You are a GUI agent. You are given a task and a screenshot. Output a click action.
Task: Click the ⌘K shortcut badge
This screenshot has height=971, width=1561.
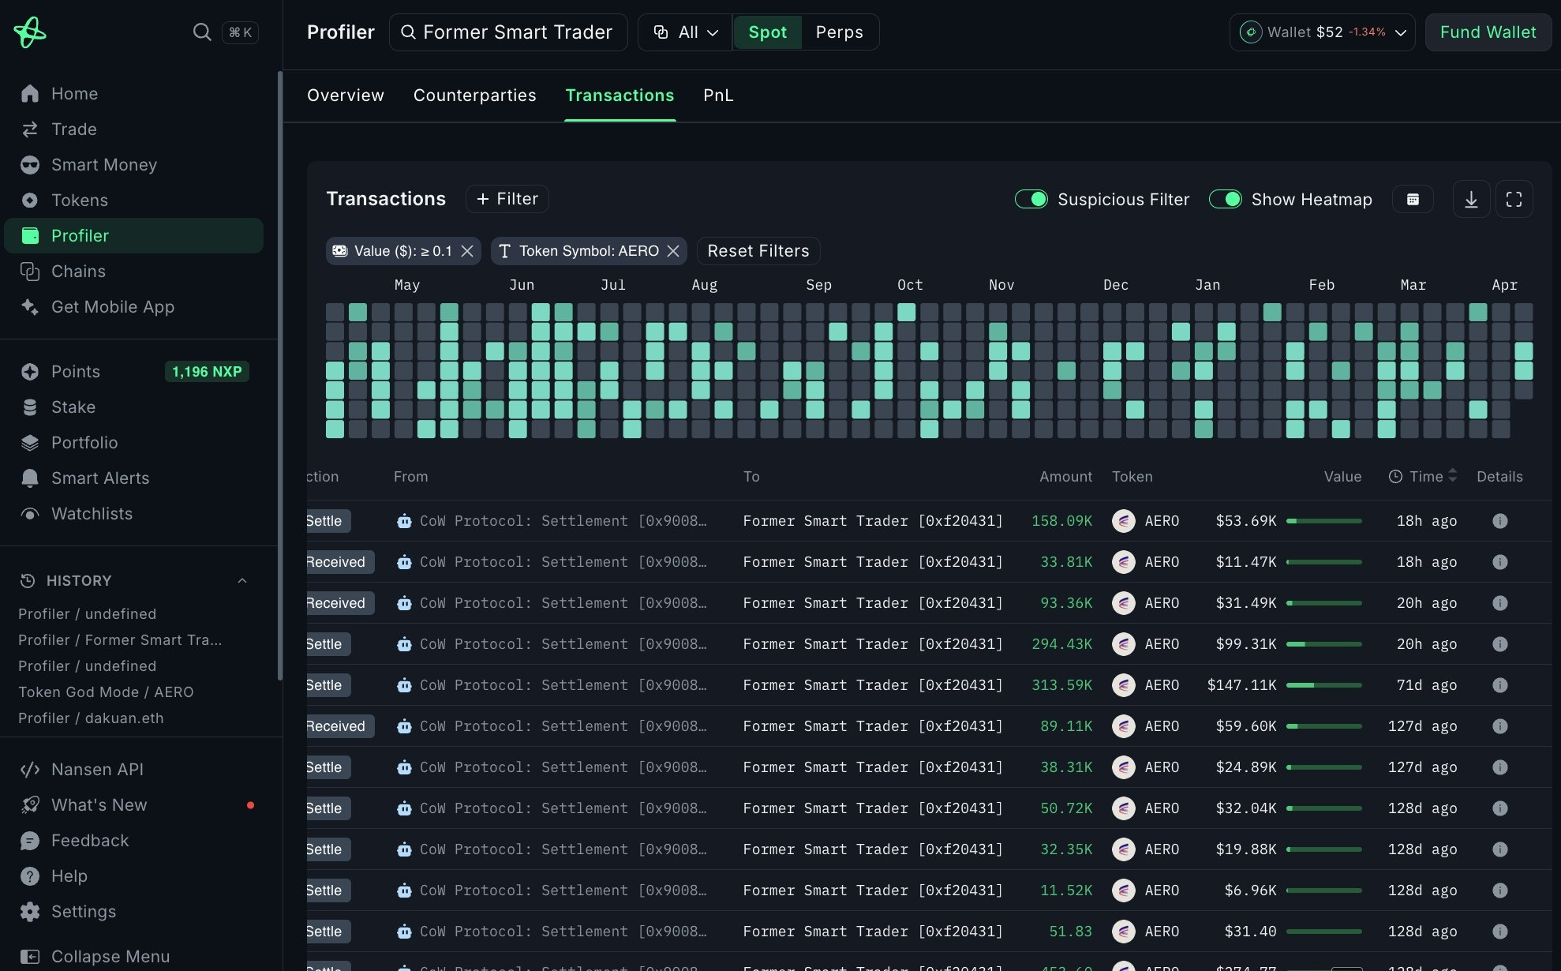(240, 32)
